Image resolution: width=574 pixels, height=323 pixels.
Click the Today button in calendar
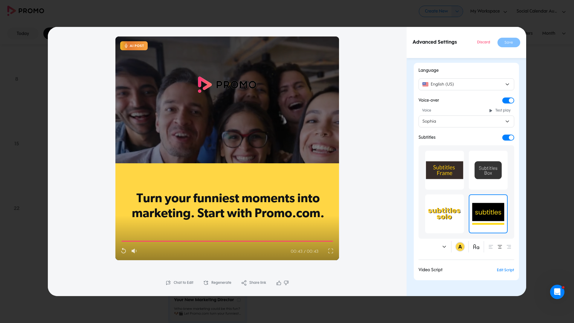23,33
